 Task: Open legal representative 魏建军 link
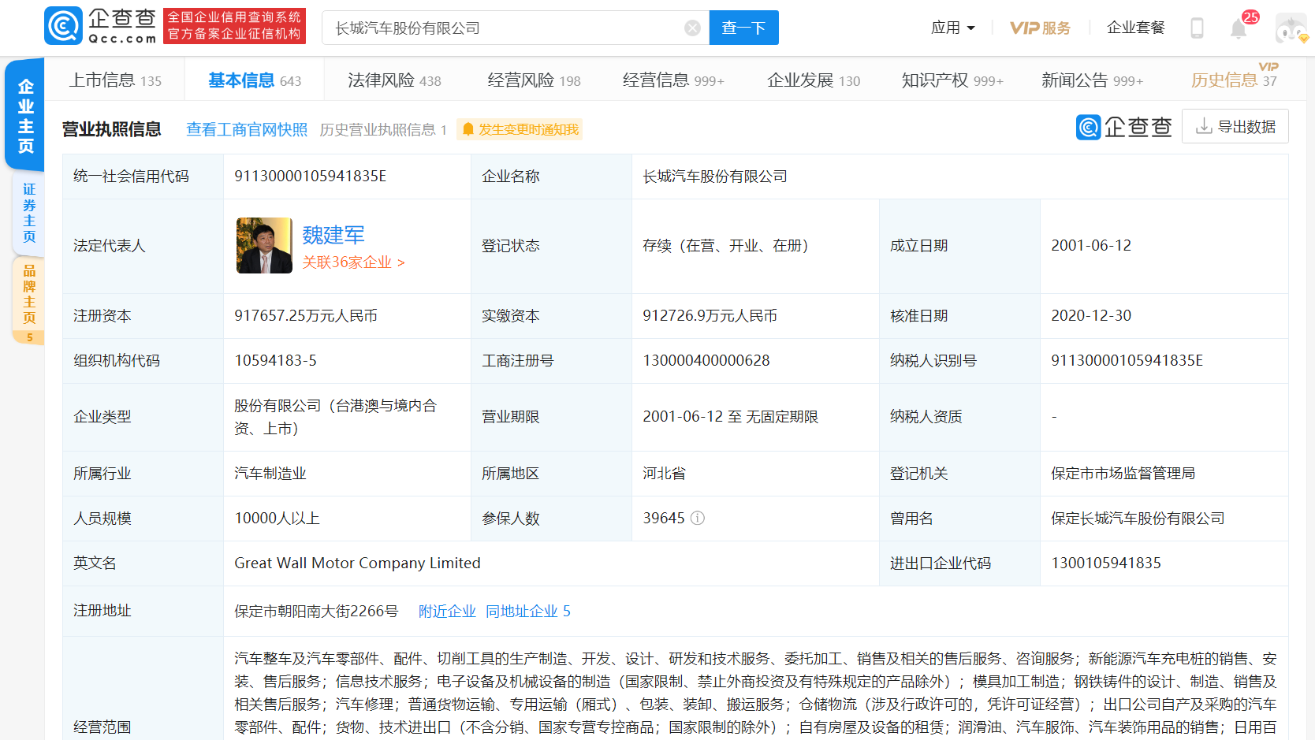pyautogui.click(x=333, y=235)
